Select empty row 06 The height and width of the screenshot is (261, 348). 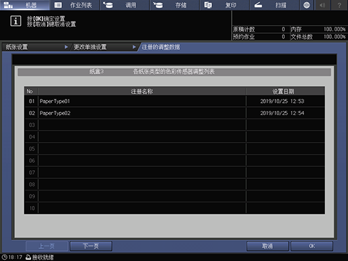[x=174, y=161]
